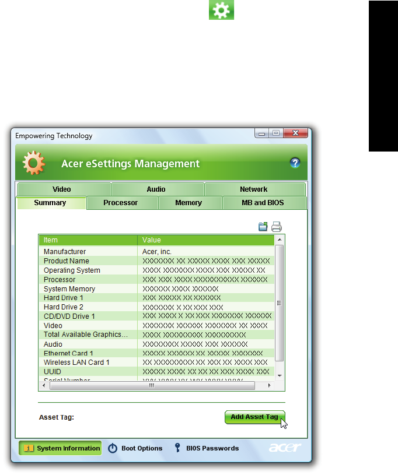This screenshot has width=398, height=475.
Task: Select the Hard Drive 2 row
Action: click(156, 307)
